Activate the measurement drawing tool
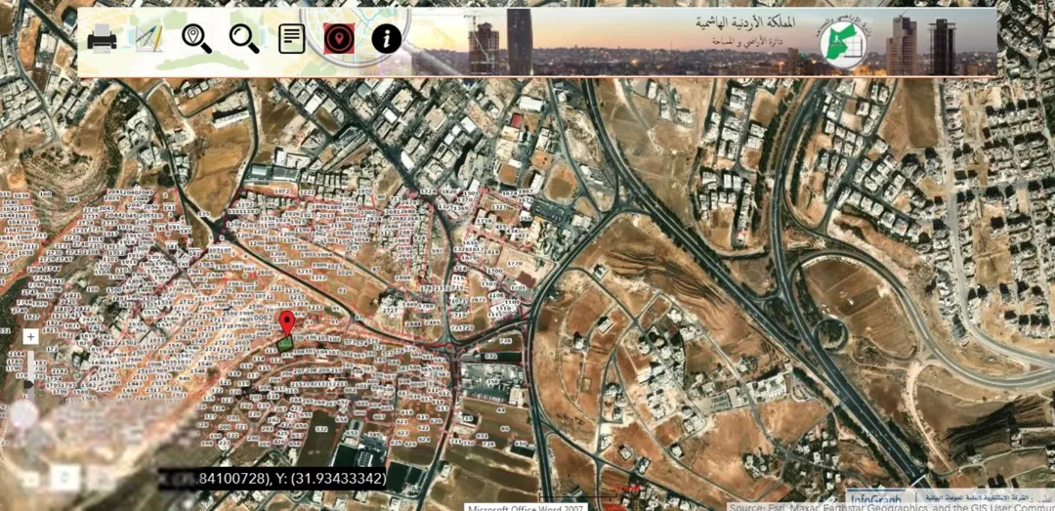 pos(148,39)
